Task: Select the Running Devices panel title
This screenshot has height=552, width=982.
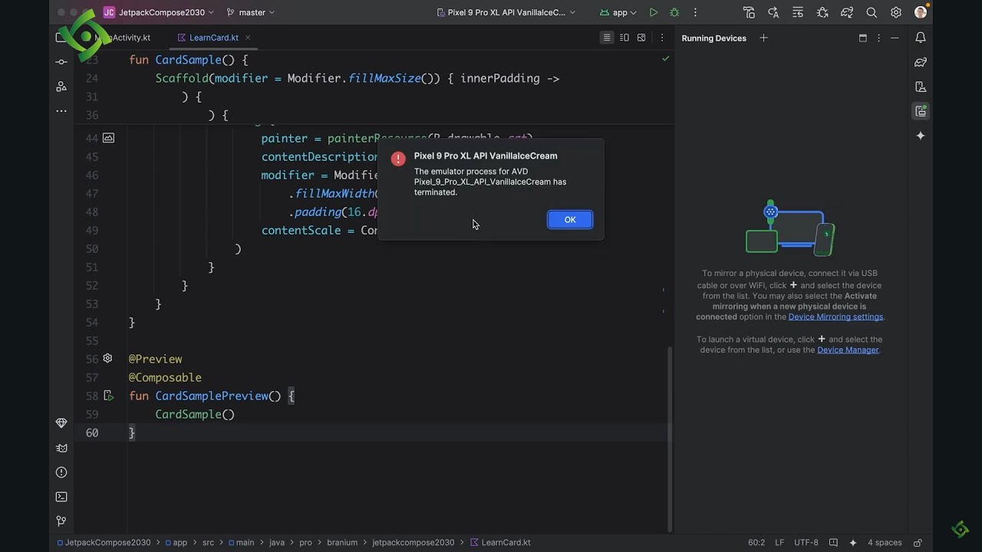Action: pos(713,38)
